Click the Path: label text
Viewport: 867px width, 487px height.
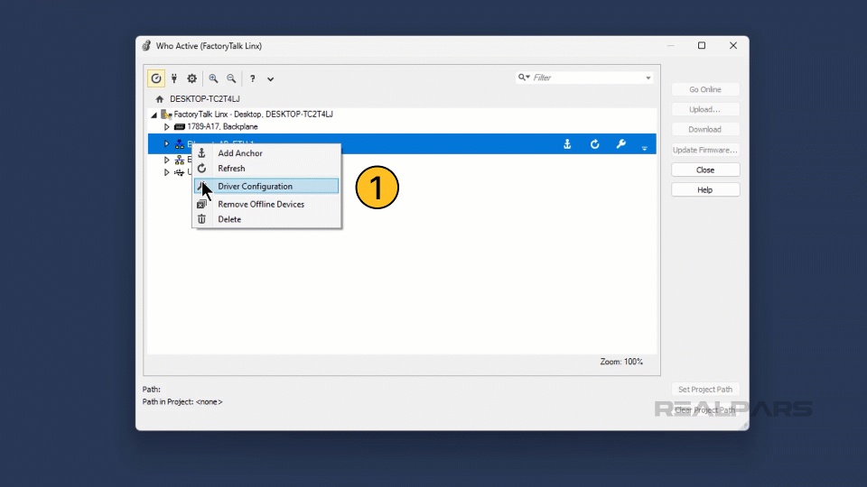151,390
